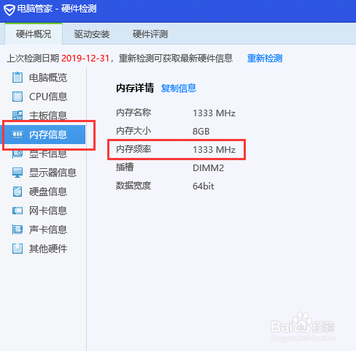
Task: Click the 64bit data width value
Action: click(x=204, y=186)
